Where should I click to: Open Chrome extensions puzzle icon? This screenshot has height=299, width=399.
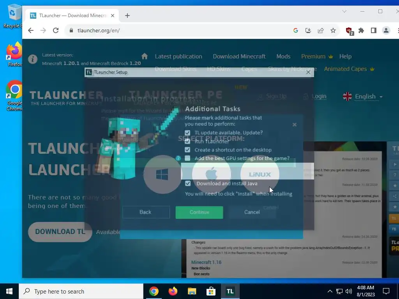pos(361,30)
